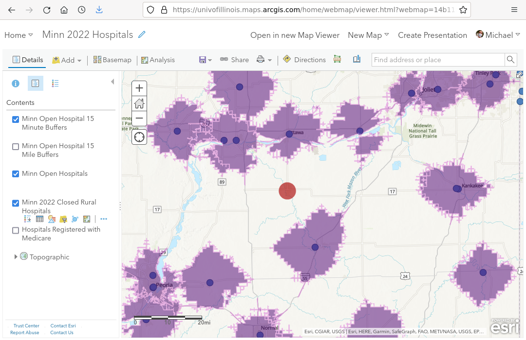The image size is (526, 340).
Task: Open the Home menu
Action: 19,35
